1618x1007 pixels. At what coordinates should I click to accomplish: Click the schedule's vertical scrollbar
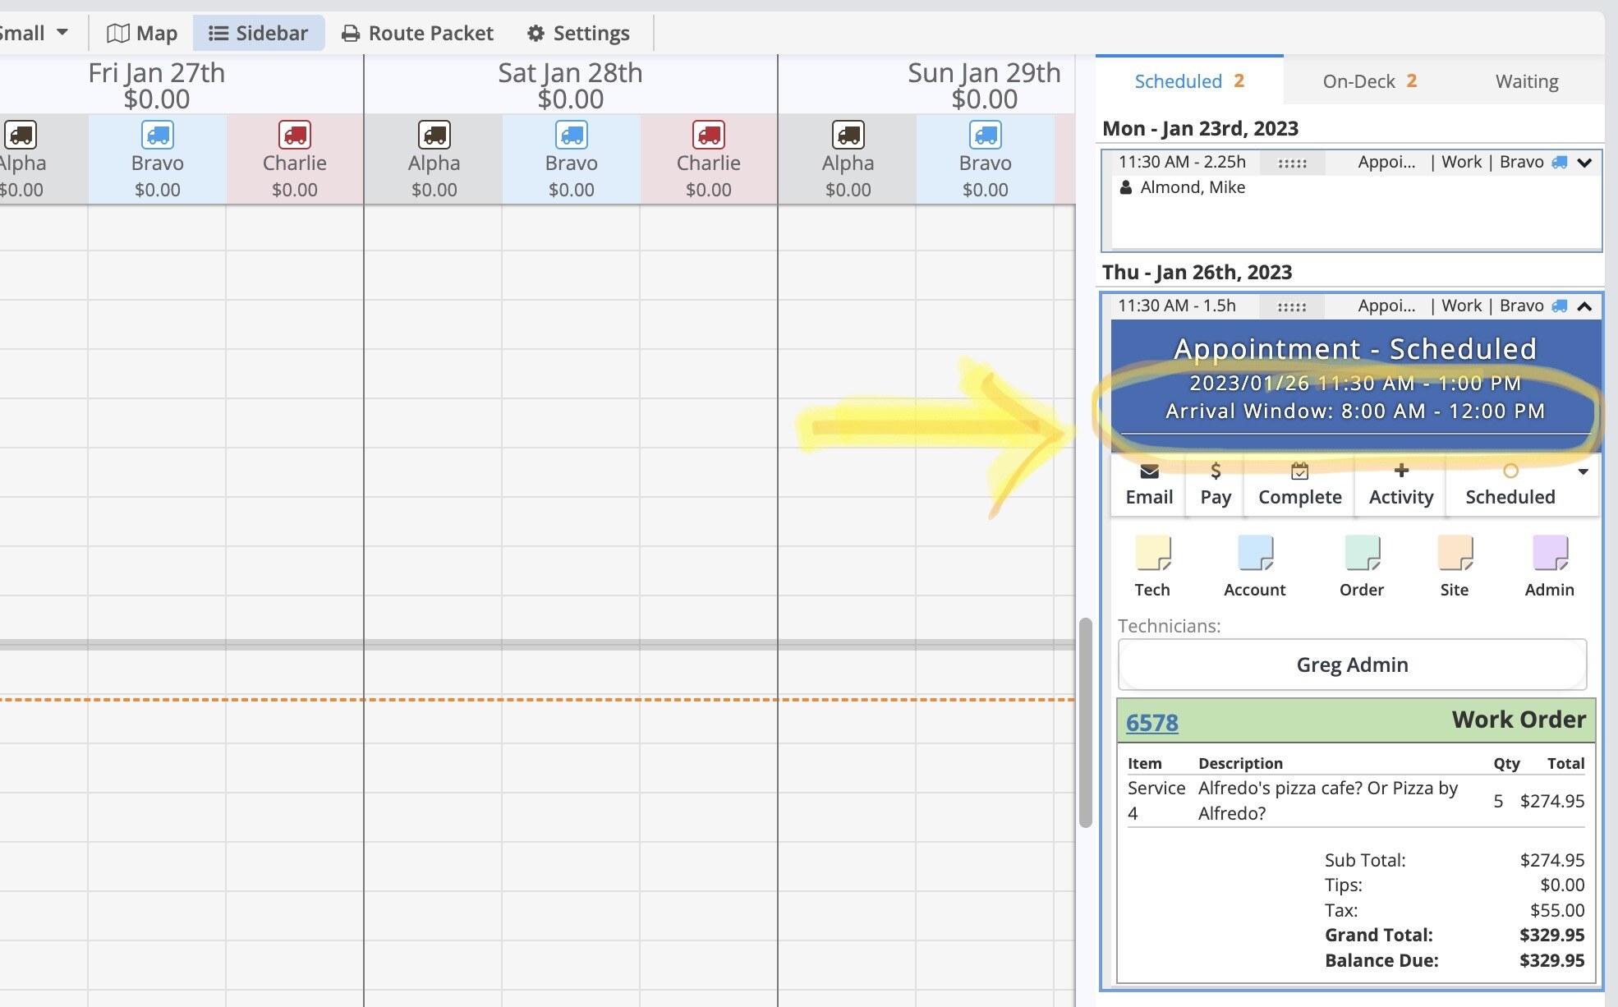1085,723
